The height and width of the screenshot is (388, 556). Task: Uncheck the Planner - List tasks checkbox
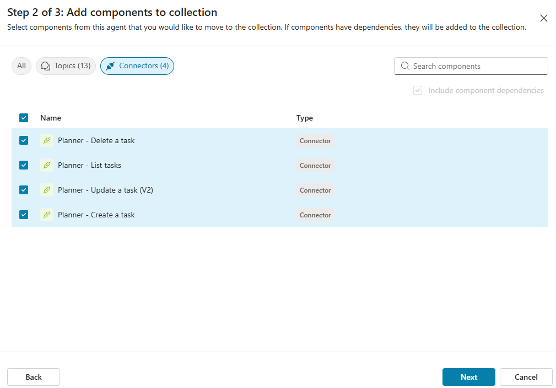[x=24, y=165]
